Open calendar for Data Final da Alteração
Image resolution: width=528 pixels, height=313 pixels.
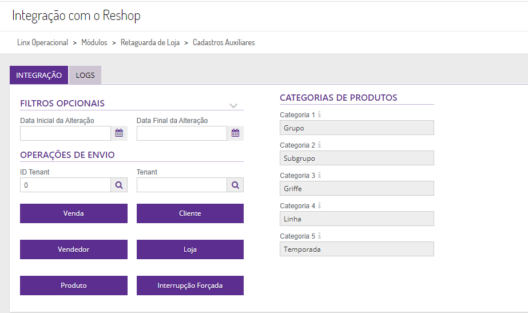pos(235,133)
